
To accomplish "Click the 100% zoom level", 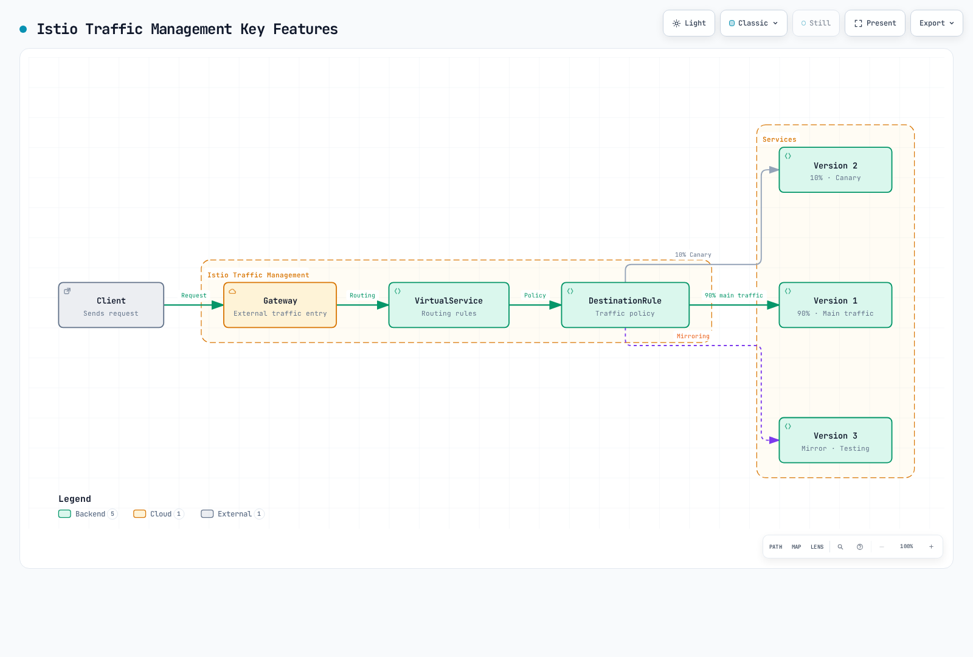I will [x=906, y=547].
